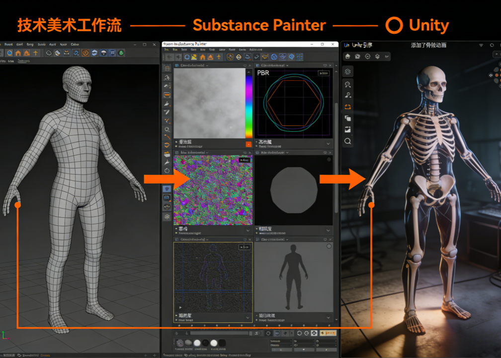The height and width of the screenshot is (358, 501).
Task: Select the magnifier search tool in the Painter left sidebar
Action: (x=167, y=129)
